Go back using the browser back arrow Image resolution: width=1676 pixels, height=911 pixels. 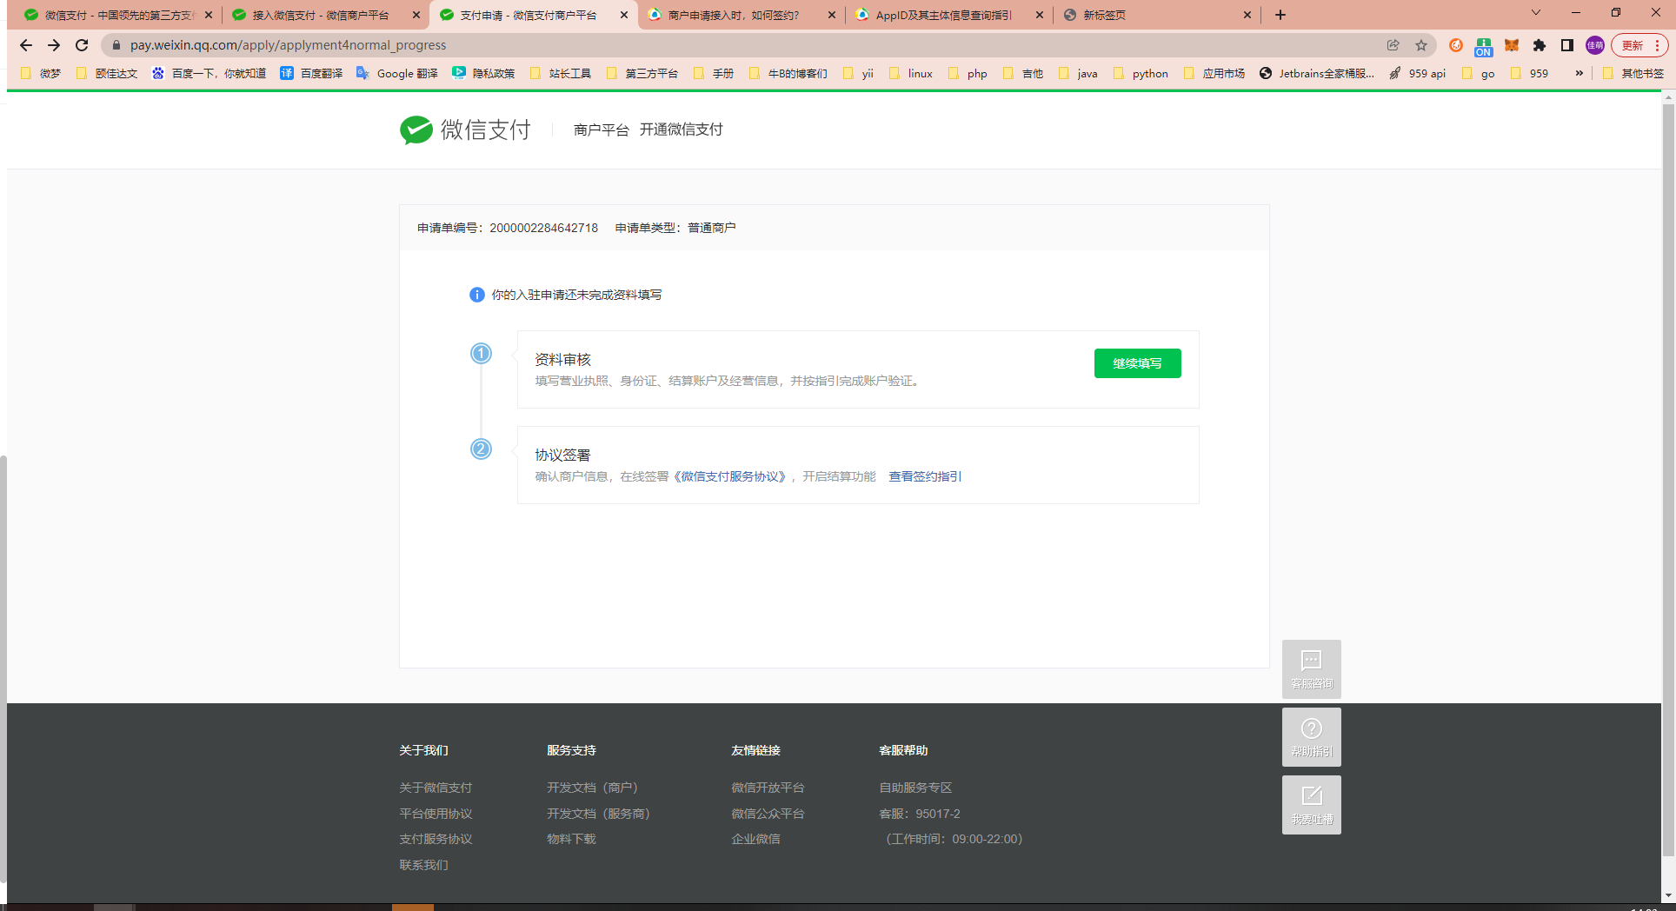26,45
